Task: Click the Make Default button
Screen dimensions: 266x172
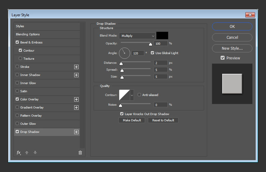Action: coord(132,120)
